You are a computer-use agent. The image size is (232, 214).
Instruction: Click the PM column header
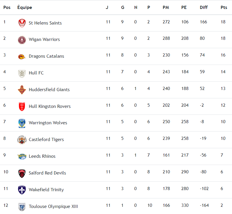(x=166, y=7)
